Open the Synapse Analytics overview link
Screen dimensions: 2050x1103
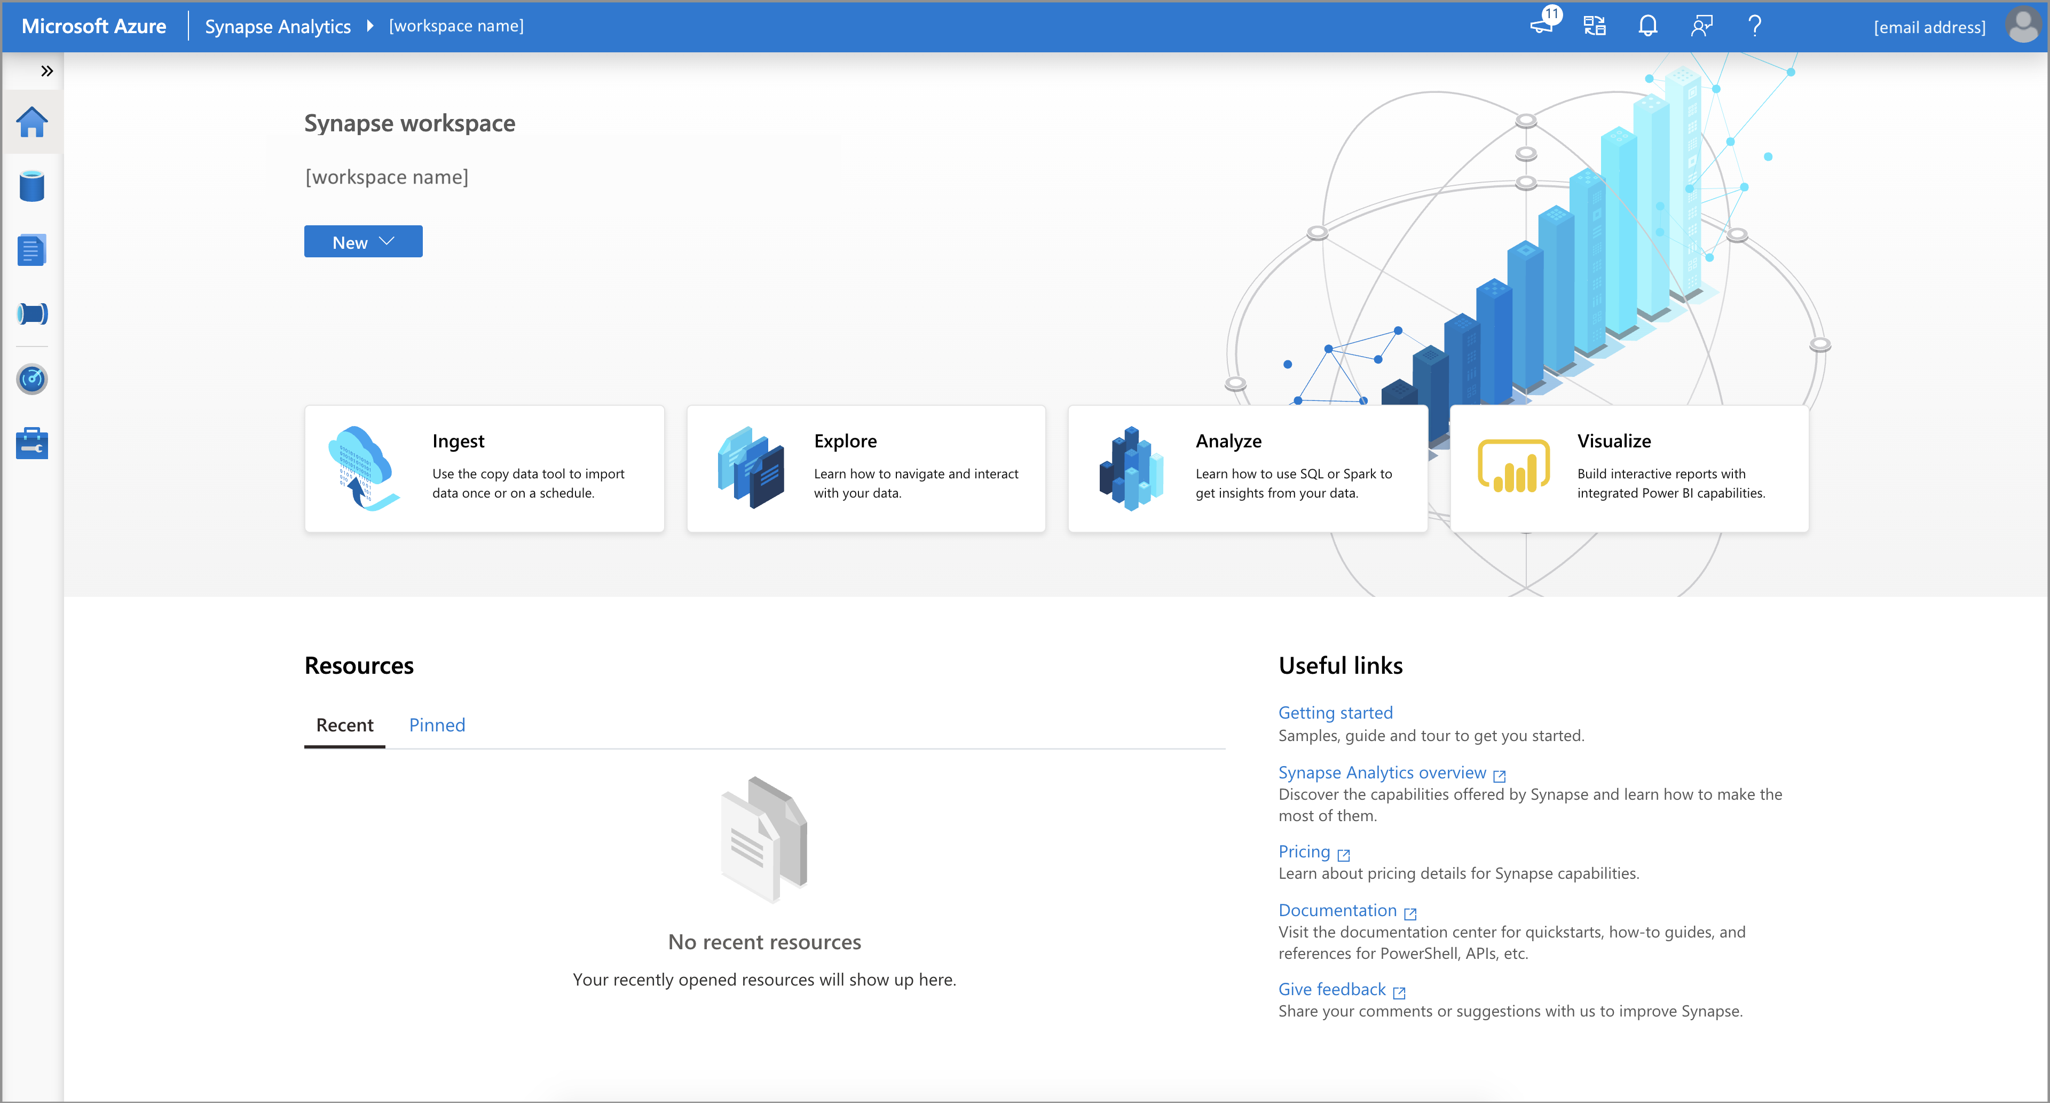pyautogui.click(x=1383, y=771)
